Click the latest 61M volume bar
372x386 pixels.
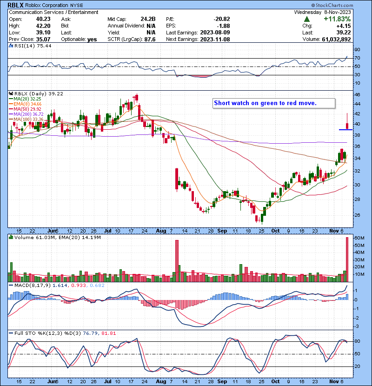click(347, 260)
